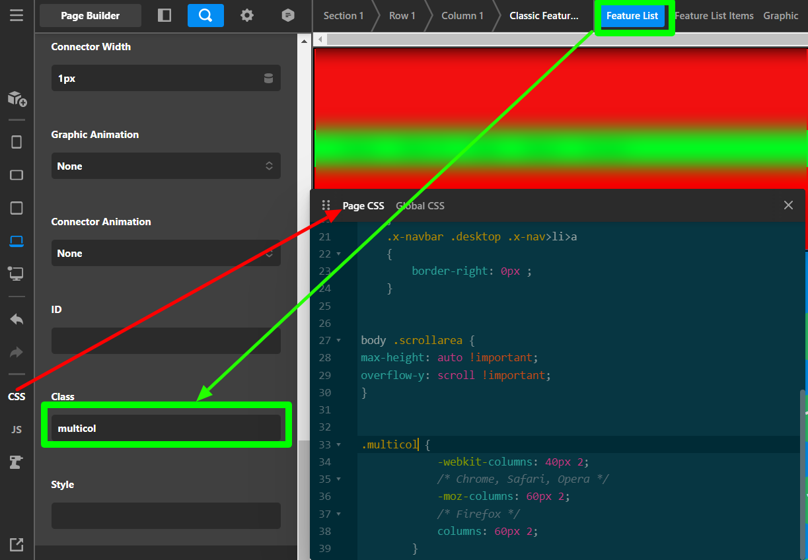Open the hamburger main menu
This screenshot has height=560, width=808.
17,15
